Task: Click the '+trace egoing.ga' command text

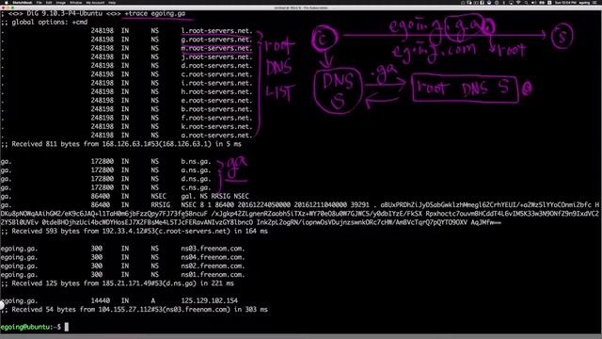Action: [x=154, y=13]
